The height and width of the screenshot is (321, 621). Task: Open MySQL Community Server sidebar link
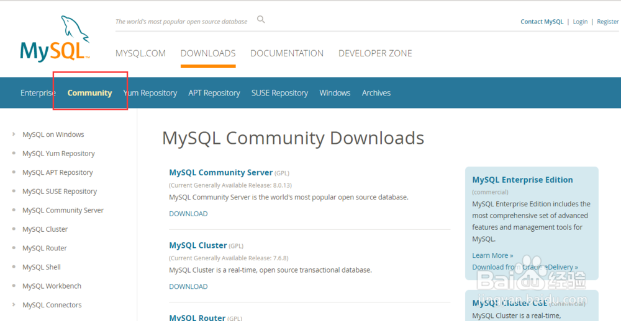(x=63, y=210)
